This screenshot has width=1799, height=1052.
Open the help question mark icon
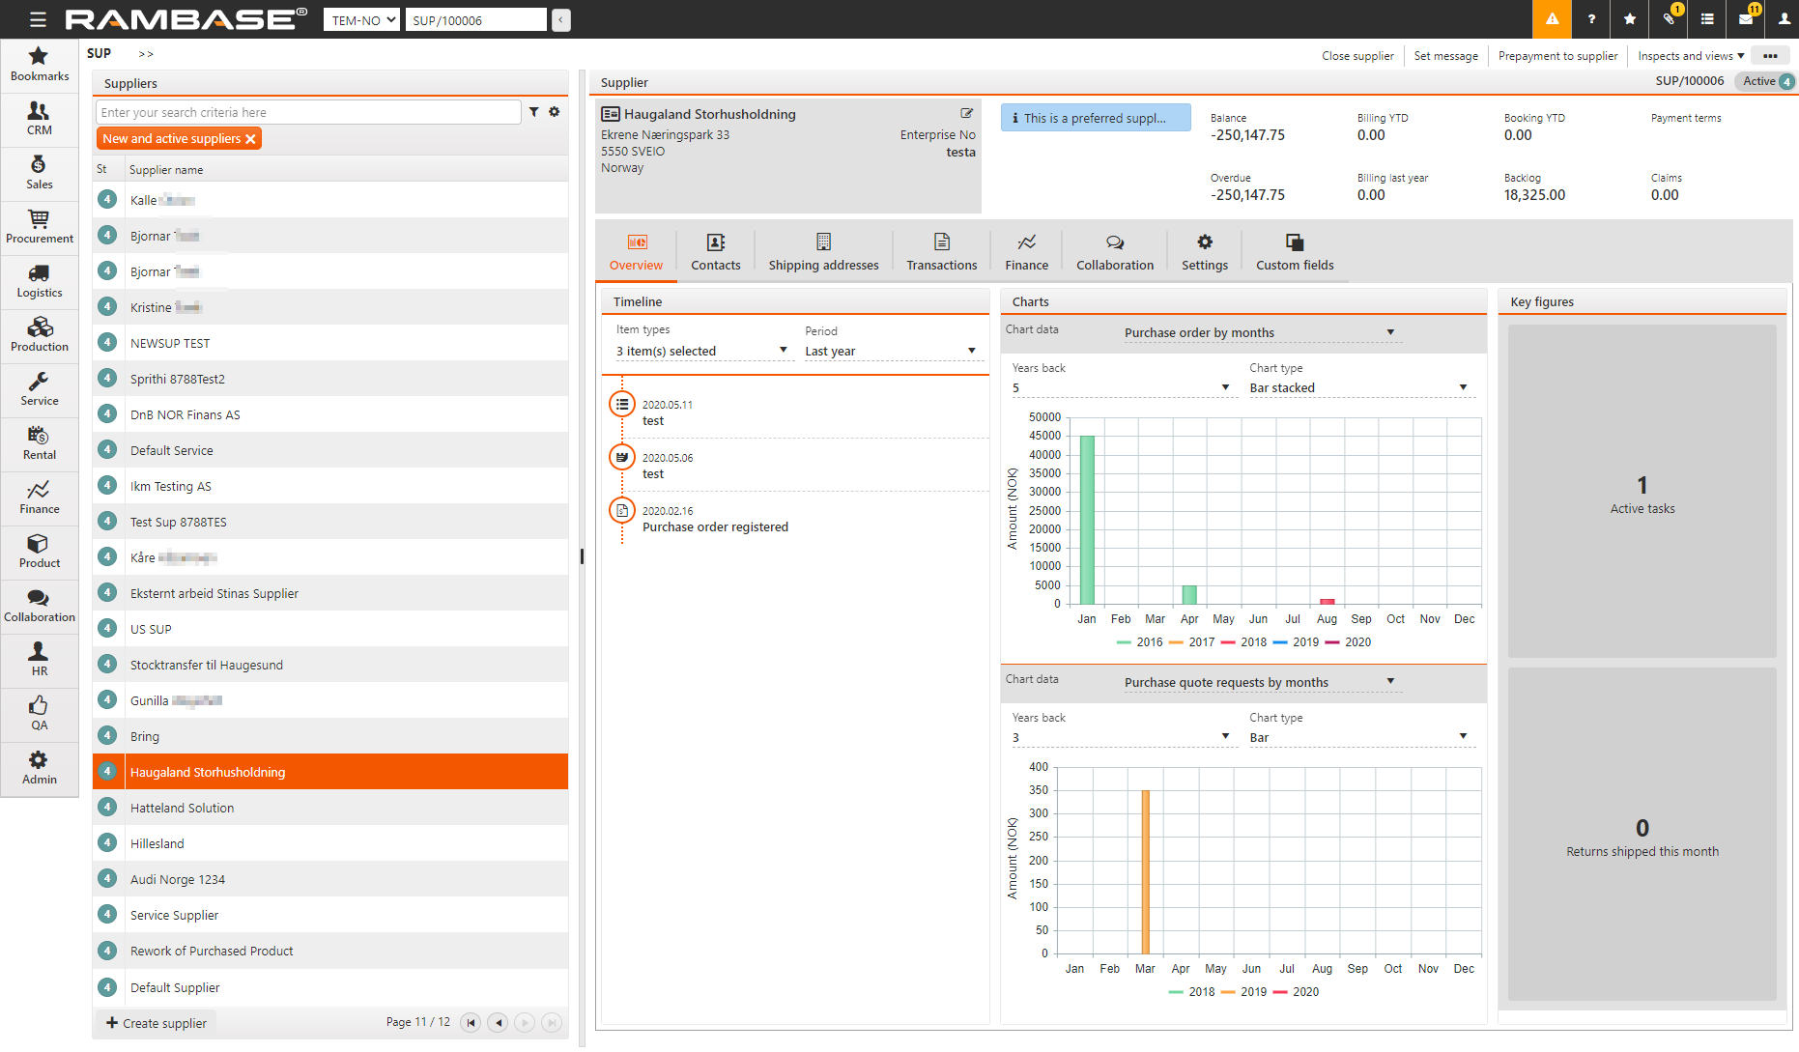(x=1591, y=19)
